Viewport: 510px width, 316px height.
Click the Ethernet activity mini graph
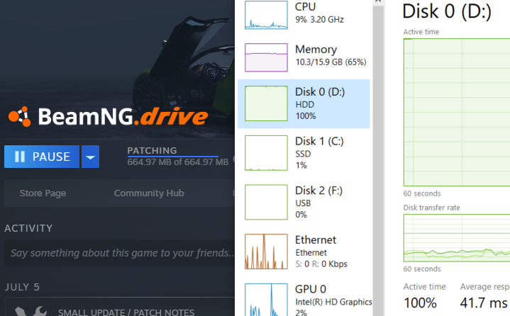[x=266, y=252]
